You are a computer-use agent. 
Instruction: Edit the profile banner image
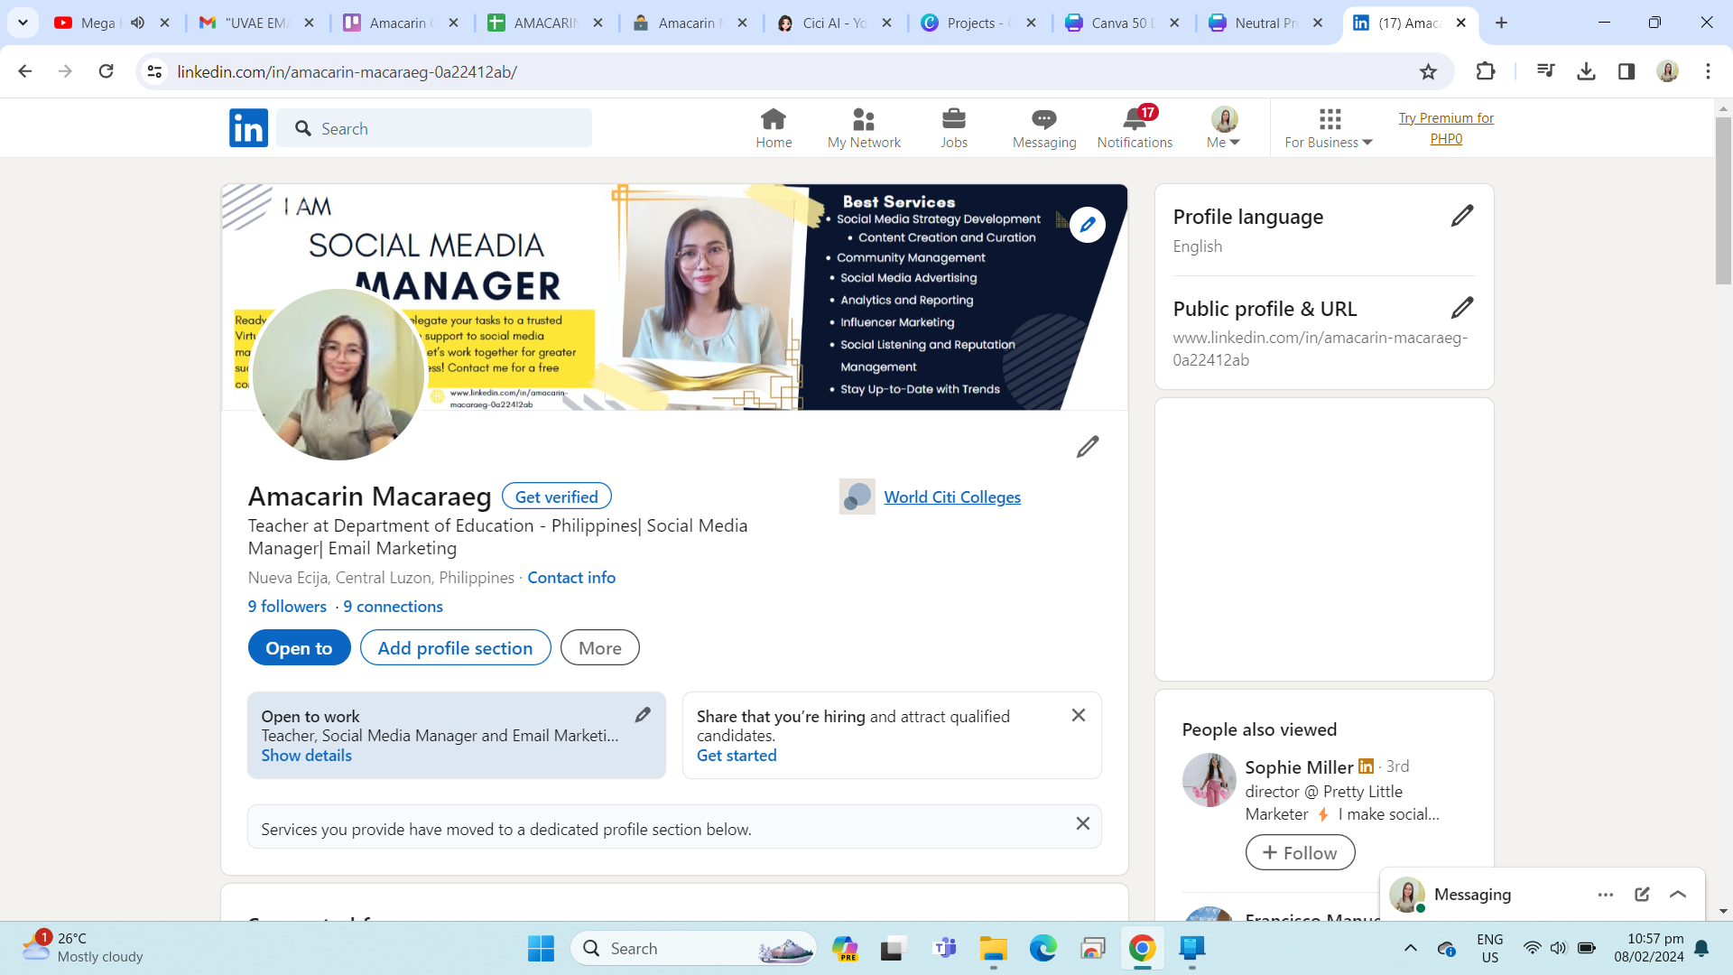1088,224
